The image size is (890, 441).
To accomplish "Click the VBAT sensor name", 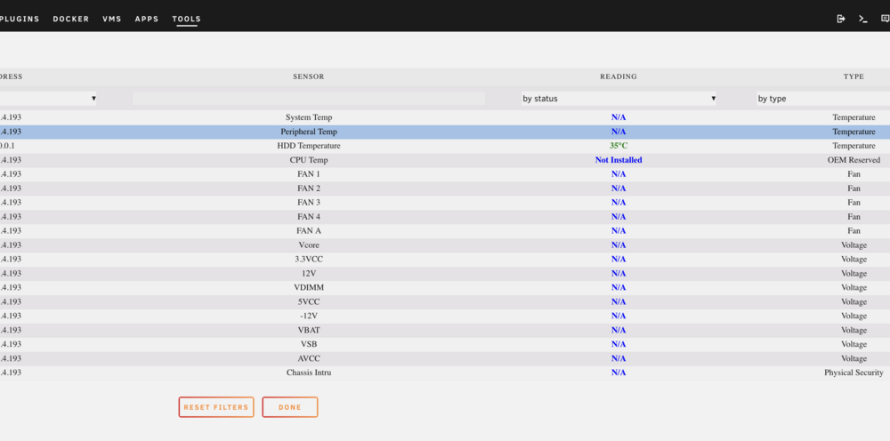I will [x=309, y=330].
